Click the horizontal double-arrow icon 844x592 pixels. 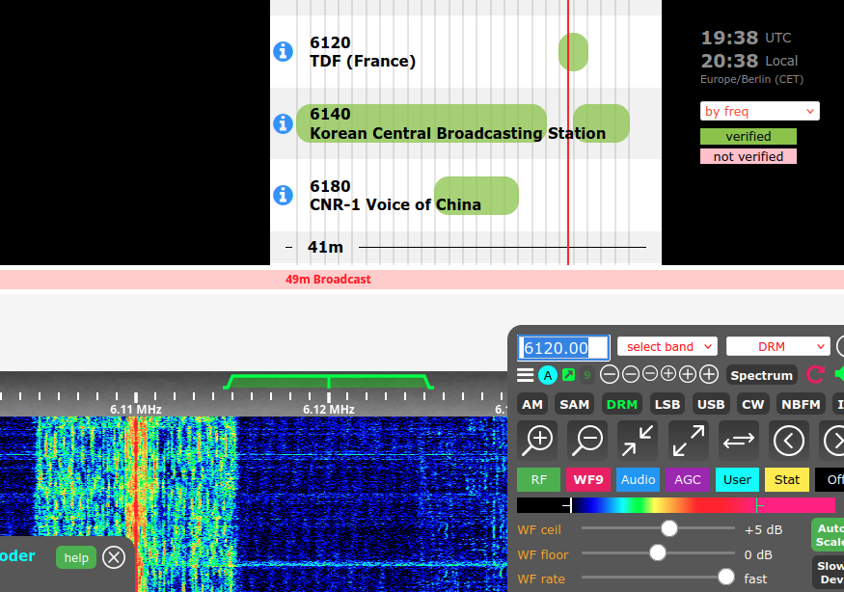click(x=739, y=441)
